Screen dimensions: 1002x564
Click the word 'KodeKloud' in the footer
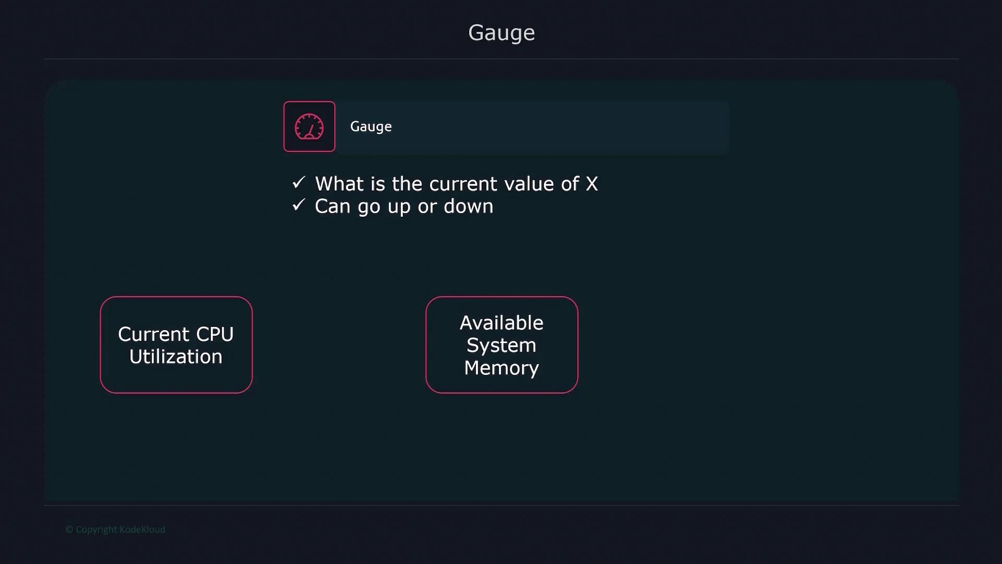tap(142, 530)
